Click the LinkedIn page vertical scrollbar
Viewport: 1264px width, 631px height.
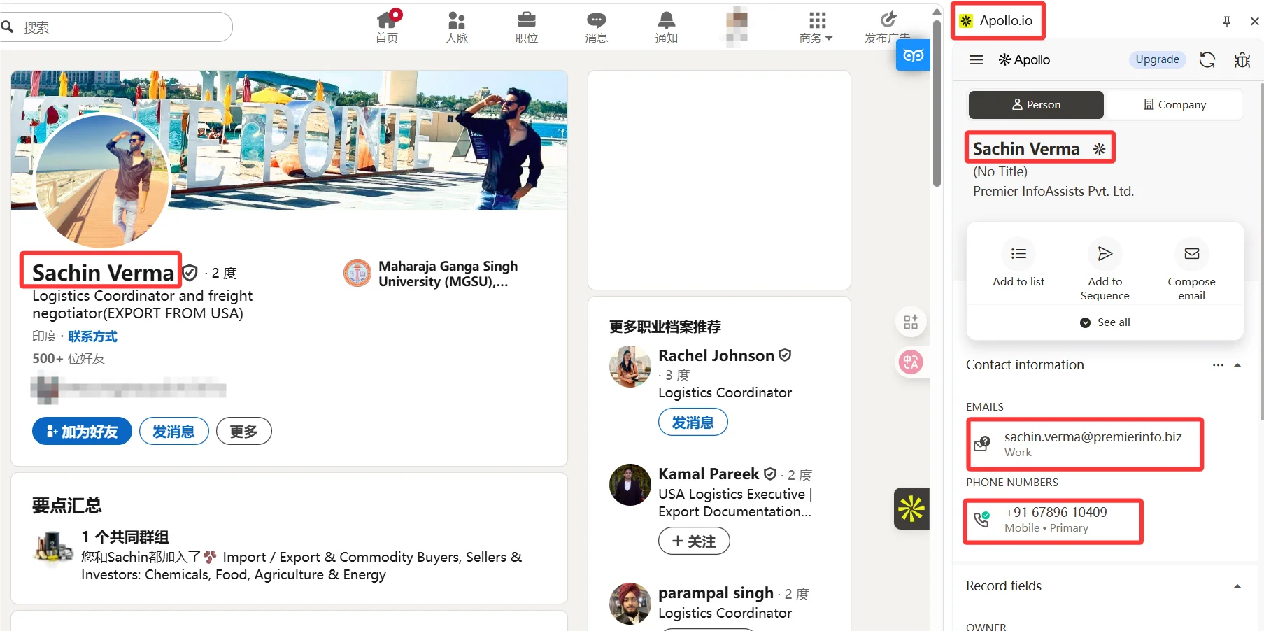937,104
